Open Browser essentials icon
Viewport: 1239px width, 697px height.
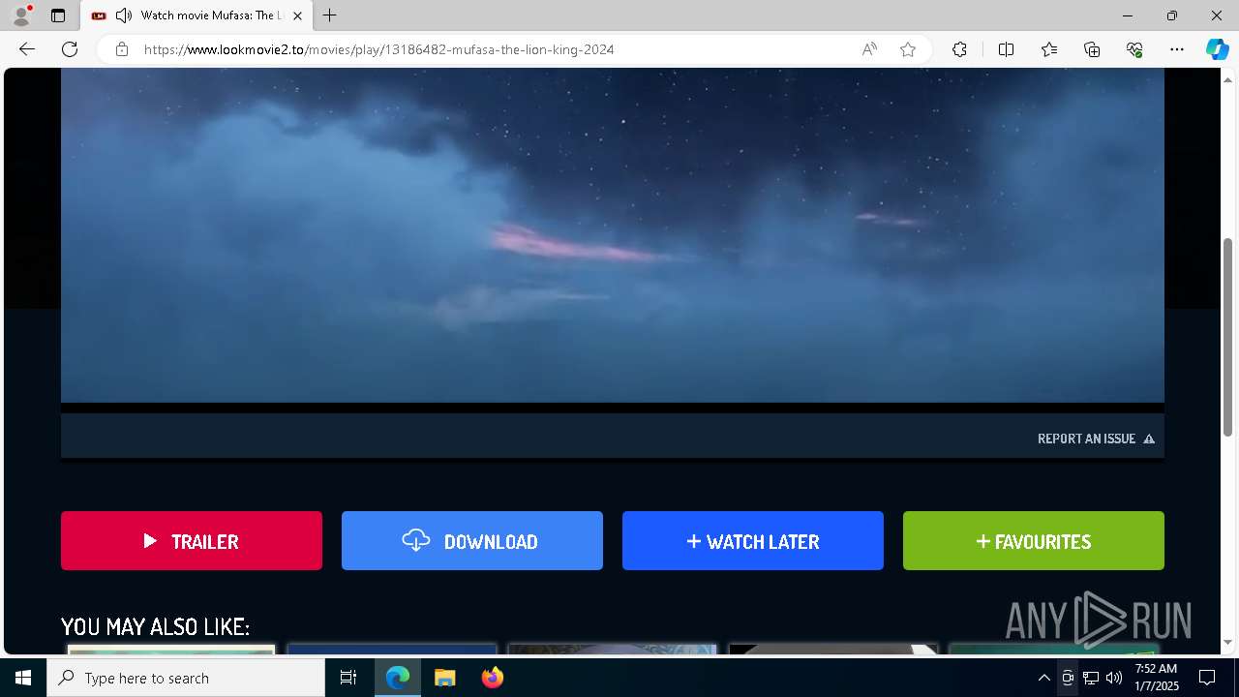pyautogui.click(x=1134, y=49)
